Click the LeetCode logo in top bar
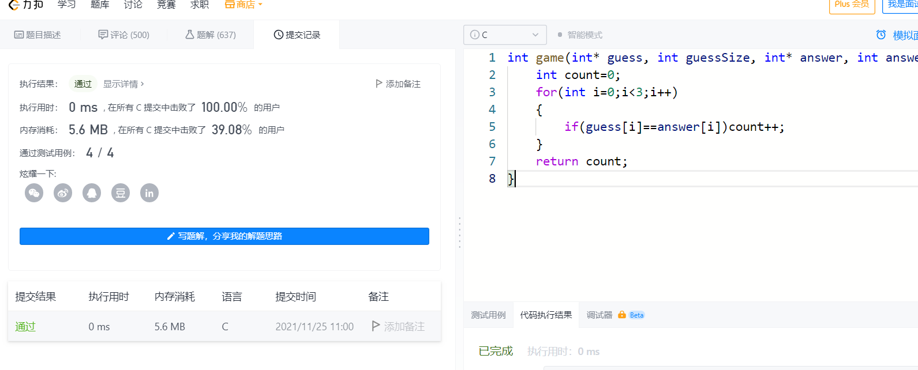The height and width of the screenshot is (370, 918). [25, 5]
